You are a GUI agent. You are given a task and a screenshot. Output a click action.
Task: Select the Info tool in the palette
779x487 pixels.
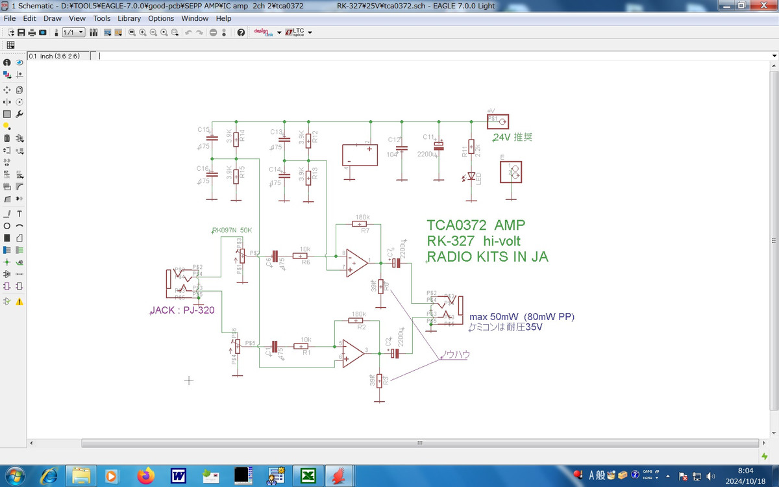pyautogui.click(x=7, y=62)
